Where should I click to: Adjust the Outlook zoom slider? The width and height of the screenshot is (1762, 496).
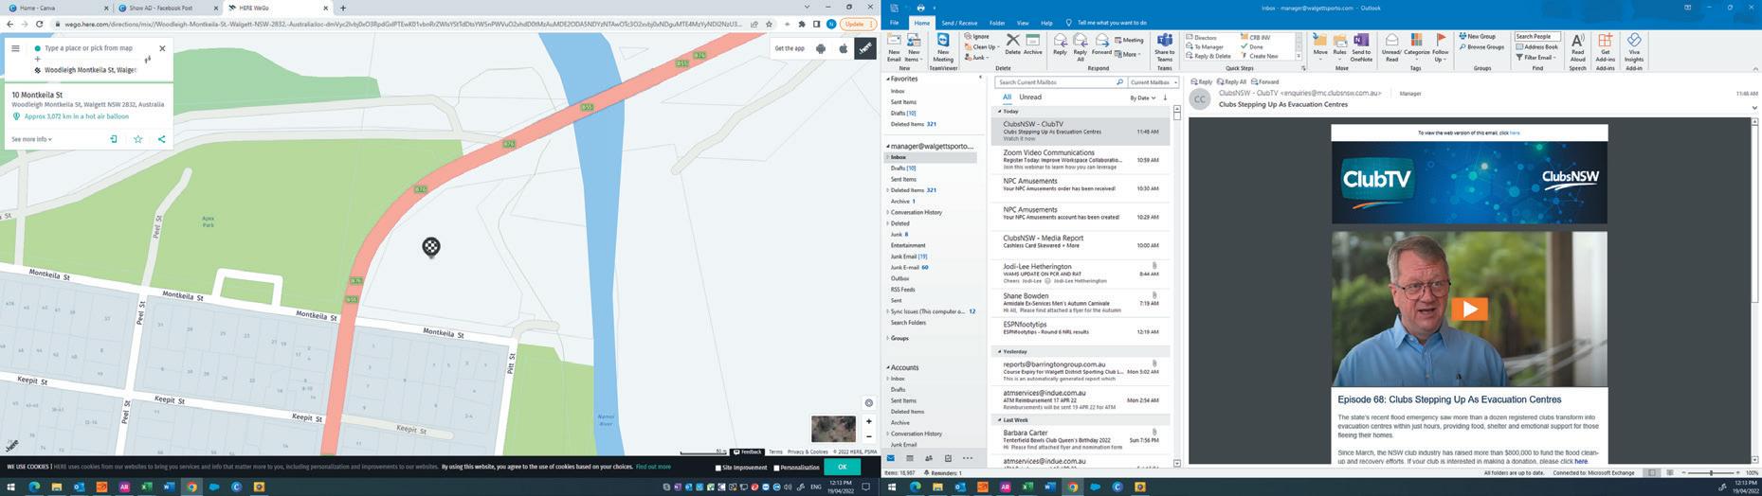click(1712, 472)
